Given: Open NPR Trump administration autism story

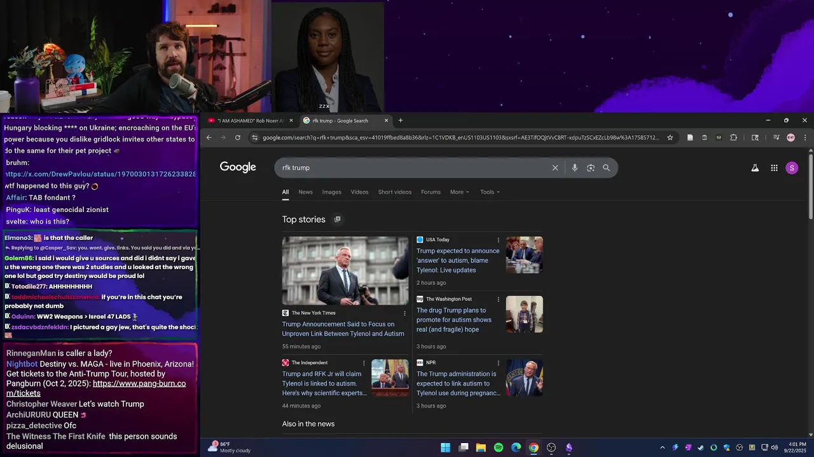Looking at the screenshot, I should pyautogui.click(x=459, y=383).
